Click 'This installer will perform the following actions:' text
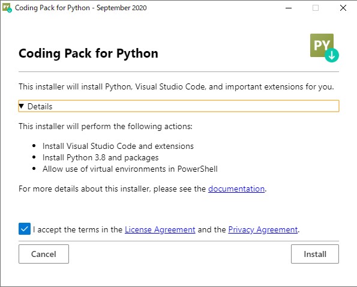The width and height of the screenshot is (357, 287). tap(106, 126)
